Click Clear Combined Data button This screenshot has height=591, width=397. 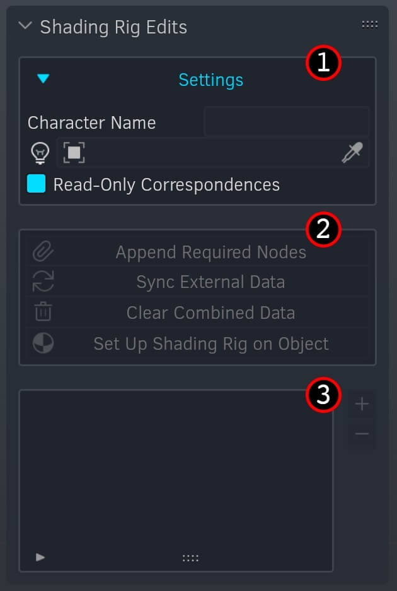198,313
